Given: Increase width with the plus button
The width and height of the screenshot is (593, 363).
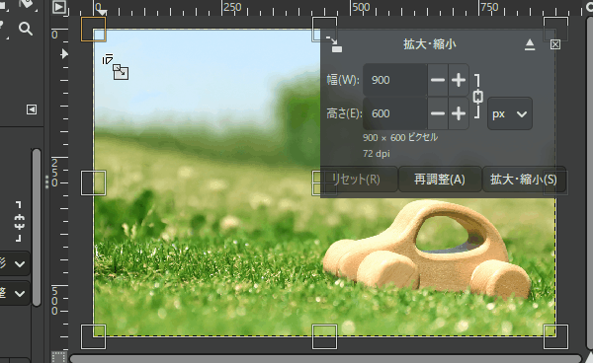Looking at the screenshot, I should click(x=459, y=80).
